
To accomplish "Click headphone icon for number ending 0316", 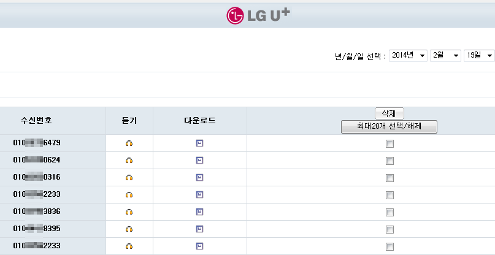I will 129,177.
